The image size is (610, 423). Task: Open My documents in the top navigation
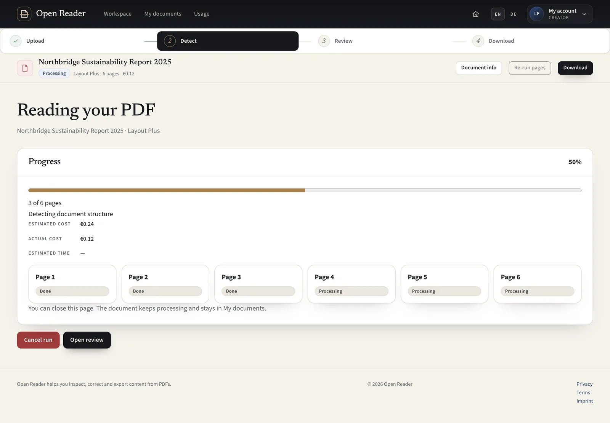click(163, 14)
